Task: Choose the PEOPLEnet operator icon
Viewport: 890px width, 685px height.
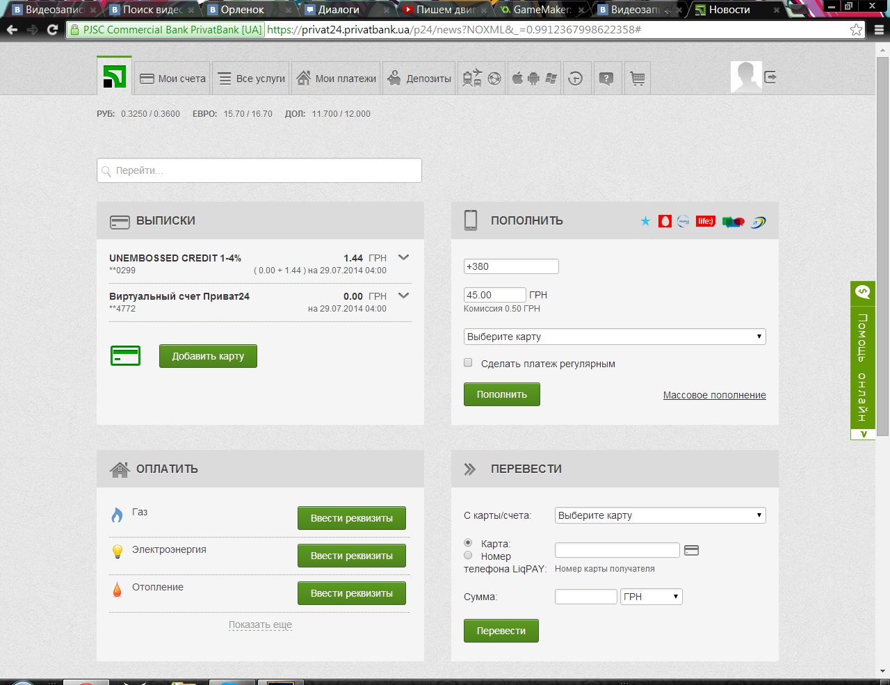Action: 683,221
